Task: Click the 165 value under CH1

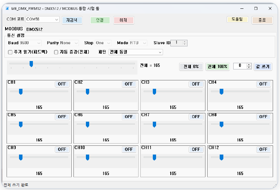Action: pos(39,107)
